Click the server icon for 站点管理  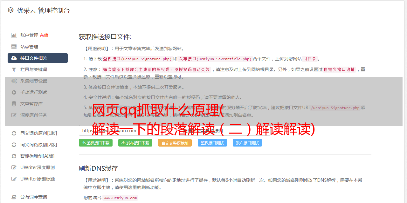(14, 47)
